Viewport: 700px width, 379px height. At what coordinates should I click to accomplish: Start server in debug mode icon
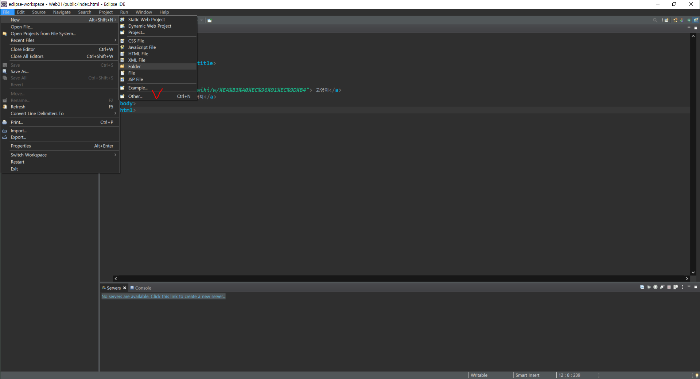click(x=649, y=287)
